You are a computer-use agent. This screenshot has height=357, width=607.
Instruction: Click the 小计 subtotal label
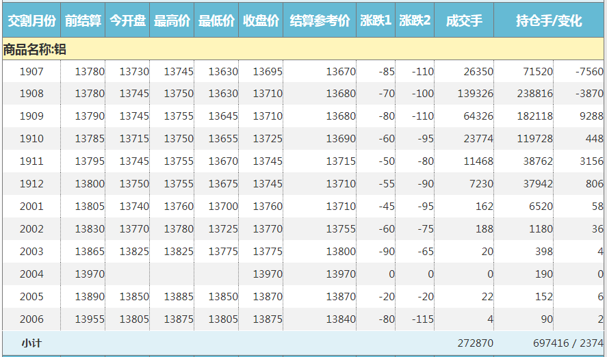pos(31,343)
